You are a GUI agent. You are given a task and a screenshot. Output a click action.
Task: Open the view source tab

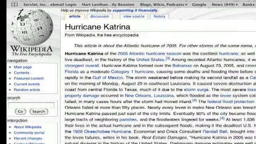tap(134, 16)
